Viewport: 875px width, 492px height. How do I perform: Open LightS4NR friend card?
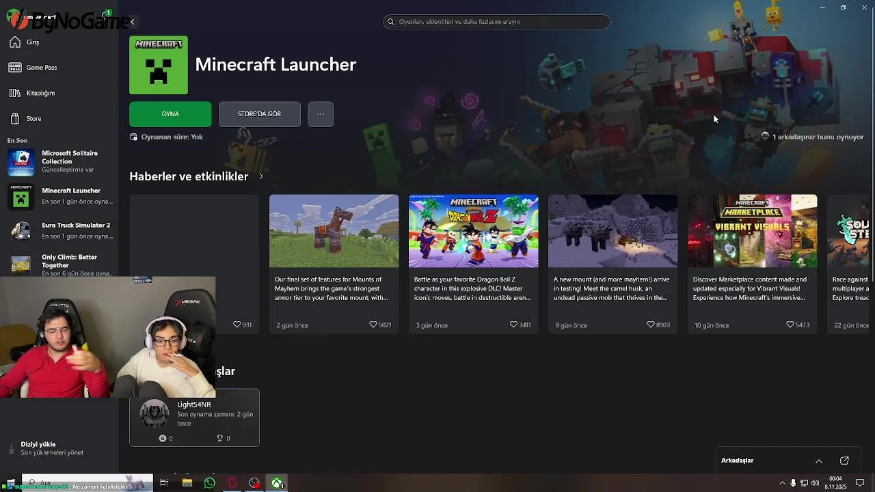pyautogui.click(x=194, y=418)
